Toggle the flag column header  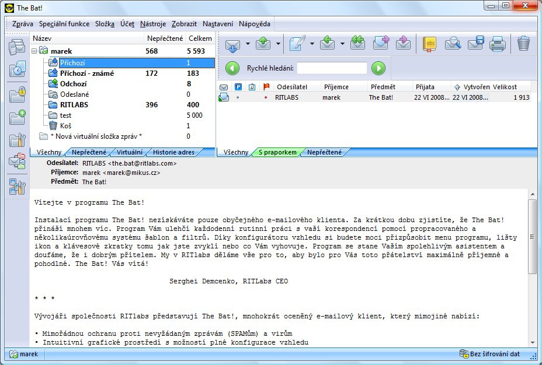pyautogui.click(x=266, y=87)
